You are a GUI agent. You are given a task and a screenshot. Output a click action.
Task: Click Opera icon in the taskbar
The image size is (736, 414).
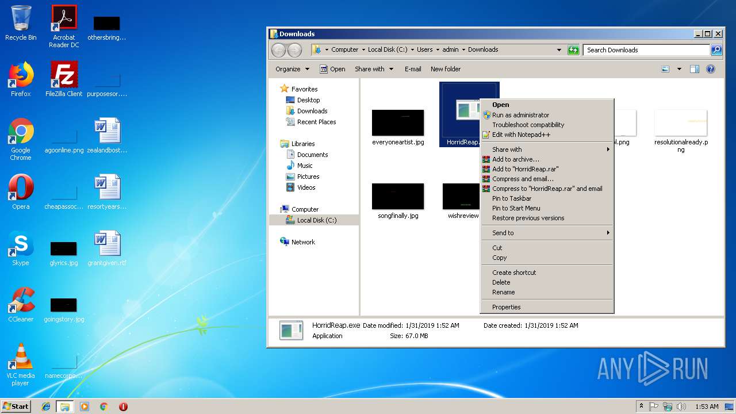point(123,407)
